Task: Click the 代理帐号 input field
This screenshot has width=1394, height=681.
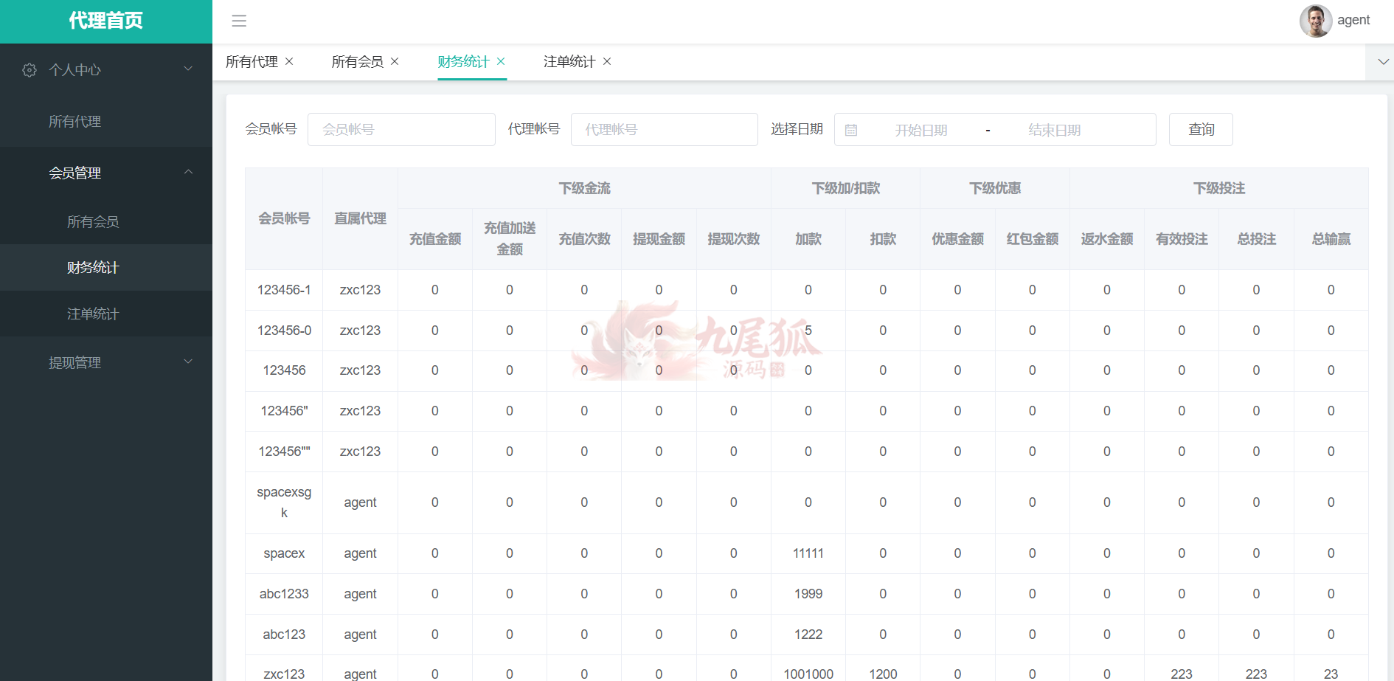Action: click(x=664, y=130)
